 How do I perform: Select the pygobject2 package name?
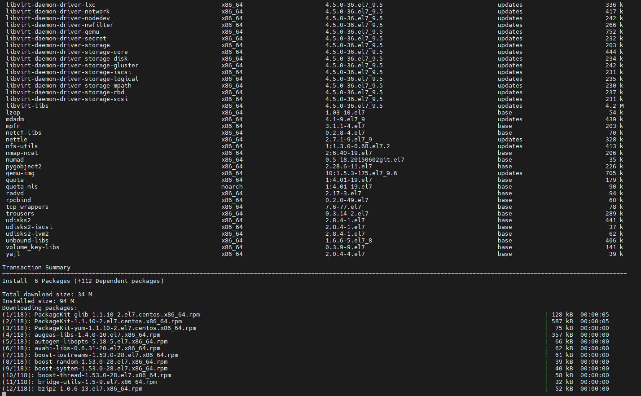(23, 167)
